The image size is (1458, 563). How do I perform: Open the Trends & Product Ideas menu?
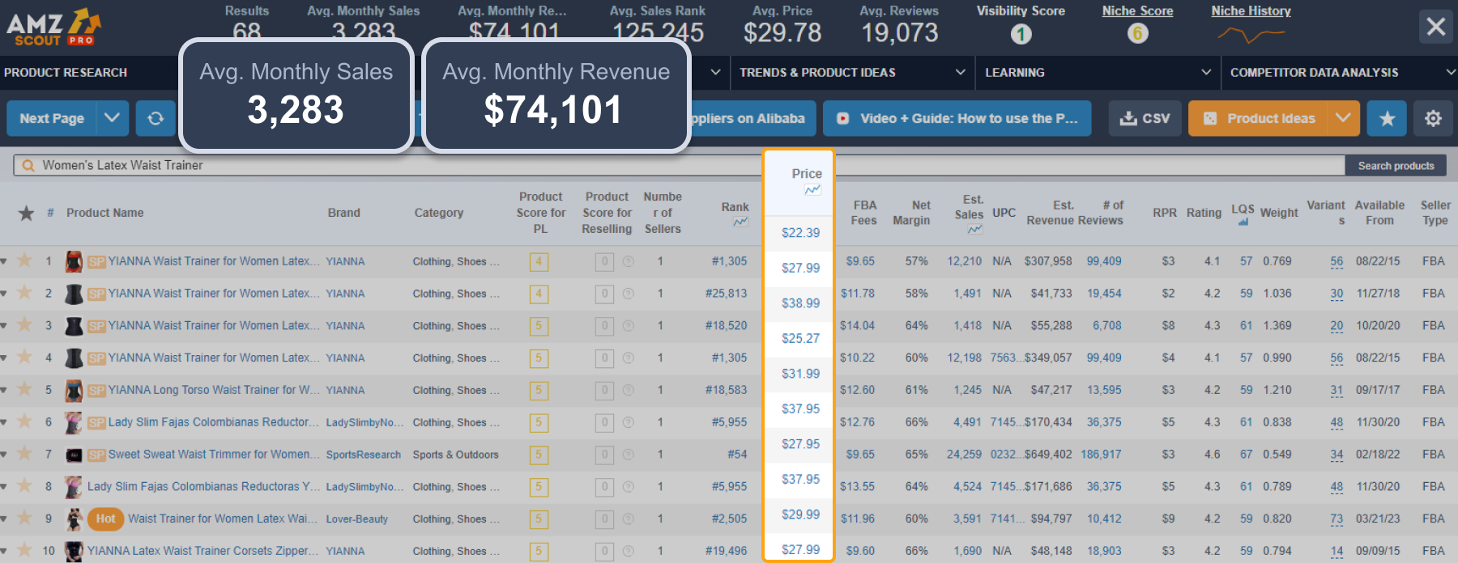[x=817, y=72]
